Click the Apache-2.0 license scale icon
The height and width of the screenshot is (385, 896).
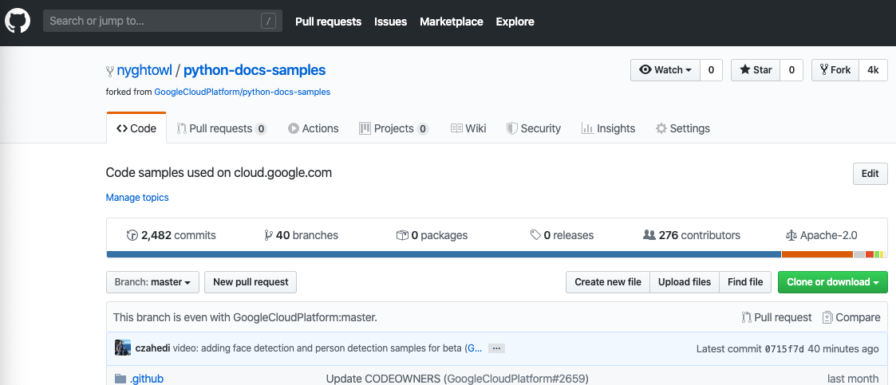click(x=791, y=235)
